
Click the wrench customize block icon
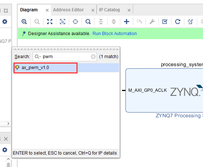click(x=152, y=22)
